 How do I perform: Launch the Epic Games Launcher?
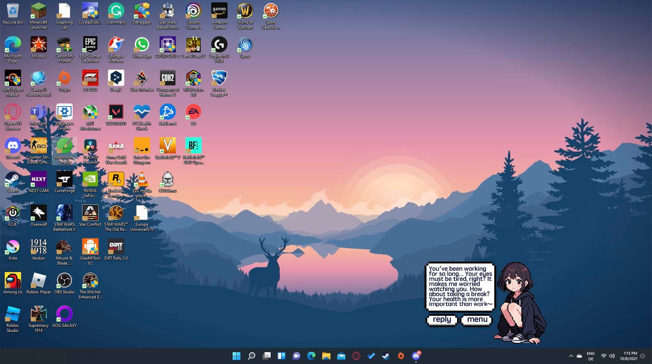click(x=90, y=44)
